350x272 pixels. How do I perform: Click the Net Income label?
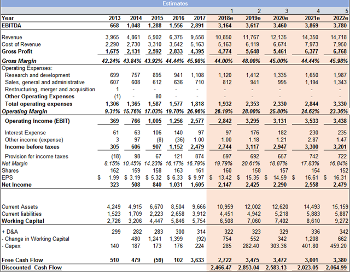click(x=16, y=185)
